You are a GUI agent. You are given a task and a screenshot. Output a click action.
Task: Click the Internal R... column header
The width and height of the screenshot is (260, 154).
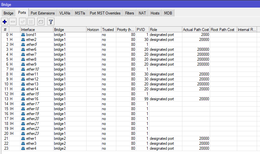[x=247, y=30]
